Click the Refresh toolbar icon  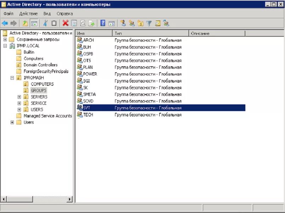83,23
